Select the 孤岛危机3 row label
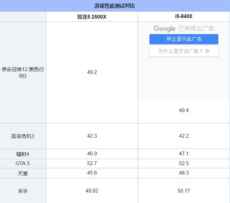The image size is (230, 203). coord(23,136)
